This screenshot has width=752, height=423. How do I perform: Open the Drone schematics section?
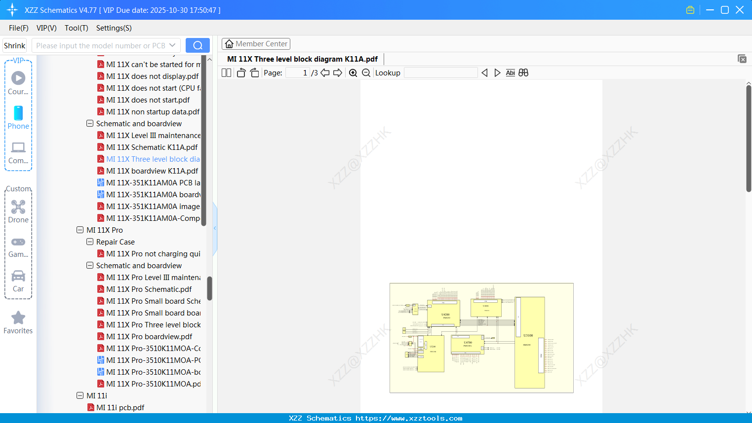click(x=18, y=211)
